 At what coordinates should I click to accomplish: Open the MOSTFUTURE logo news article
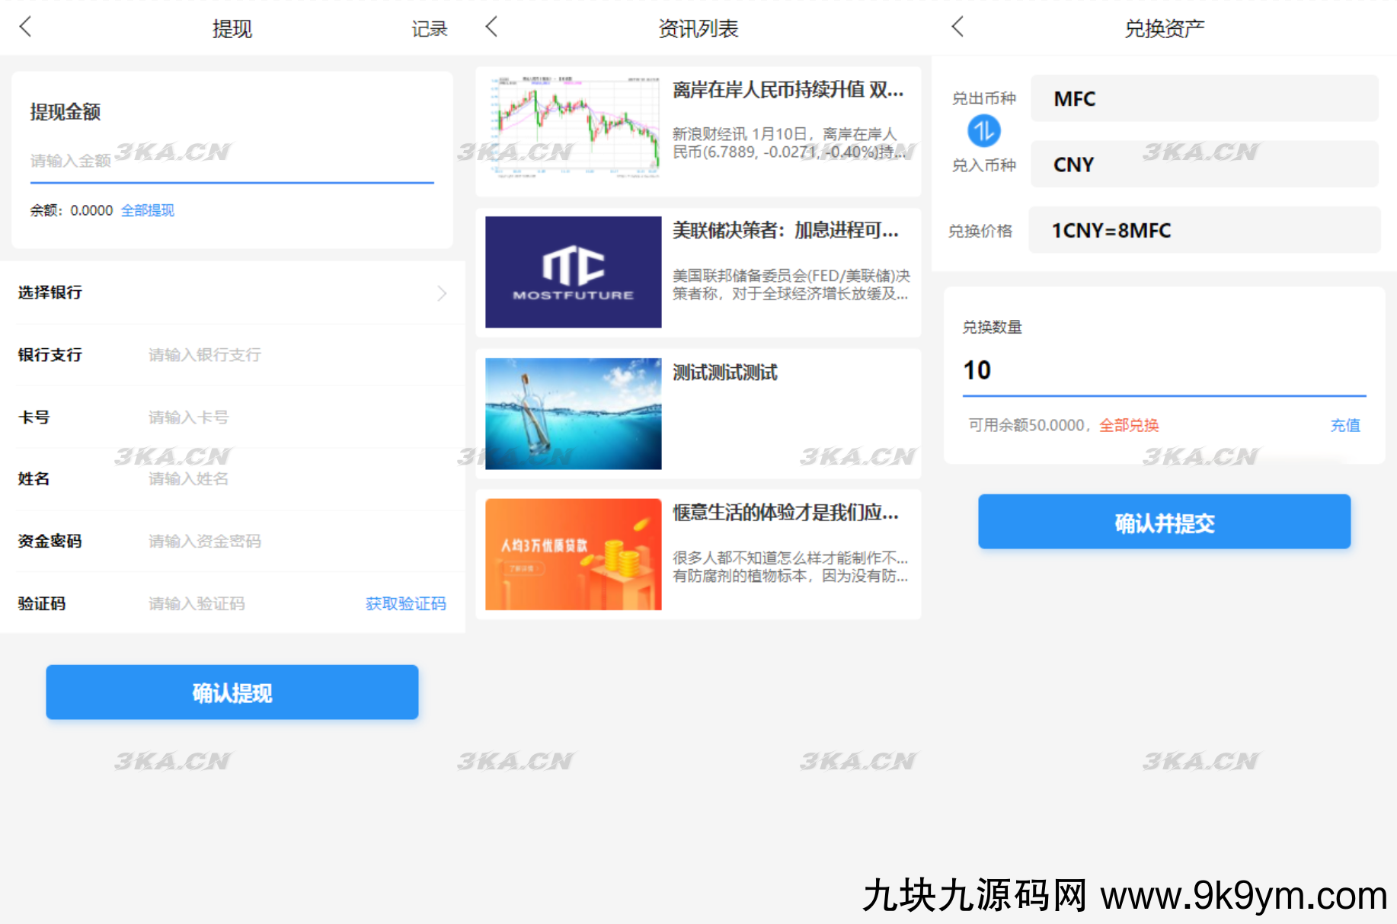(x=574, y=272)
